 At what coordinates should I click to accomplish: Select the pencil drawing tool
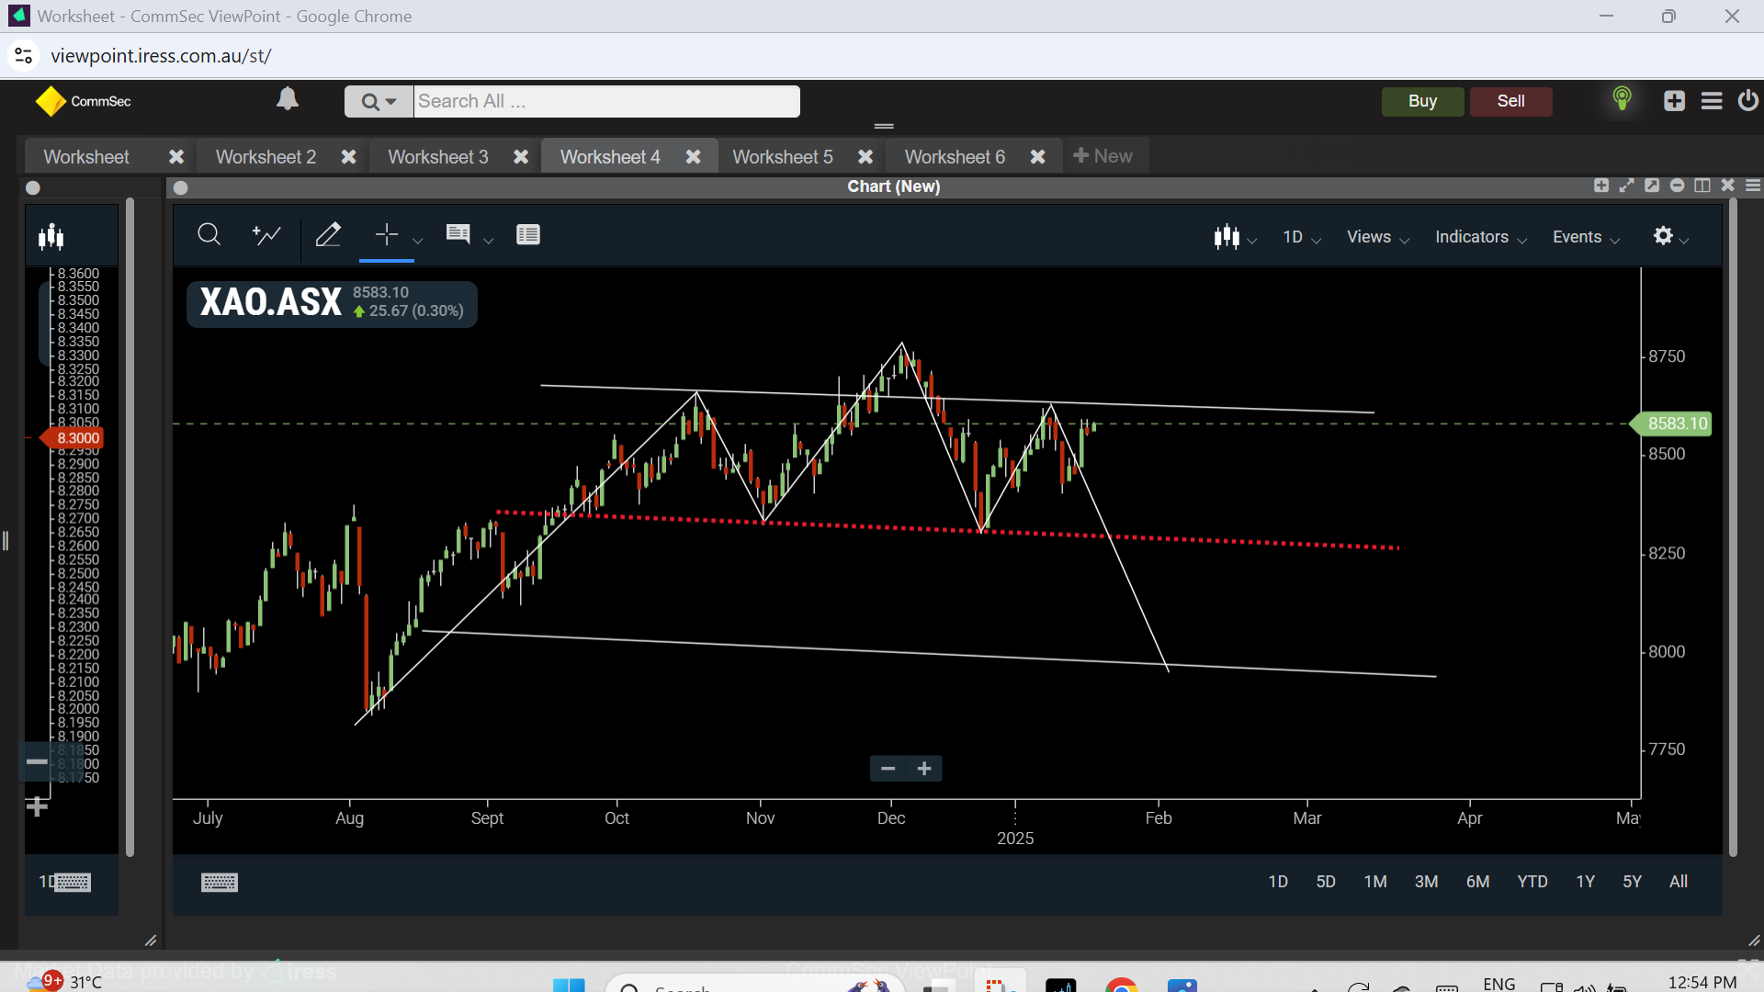point(328,234)
